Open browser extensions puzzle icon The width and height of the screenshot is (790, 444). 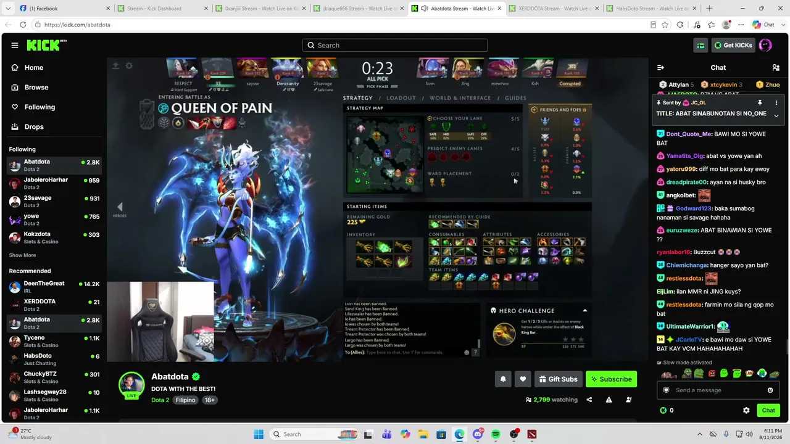[x=680, y=25]
